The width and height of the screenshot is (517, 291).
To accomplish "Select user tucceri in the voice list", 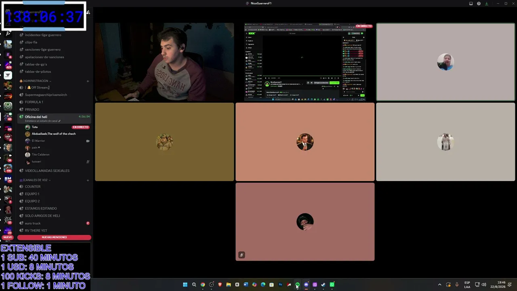I will (36, 162).
